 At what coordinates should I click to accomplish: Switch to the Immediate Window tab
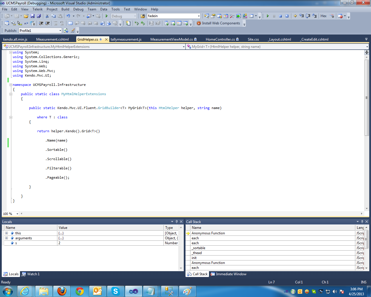(x=228, y=274)
